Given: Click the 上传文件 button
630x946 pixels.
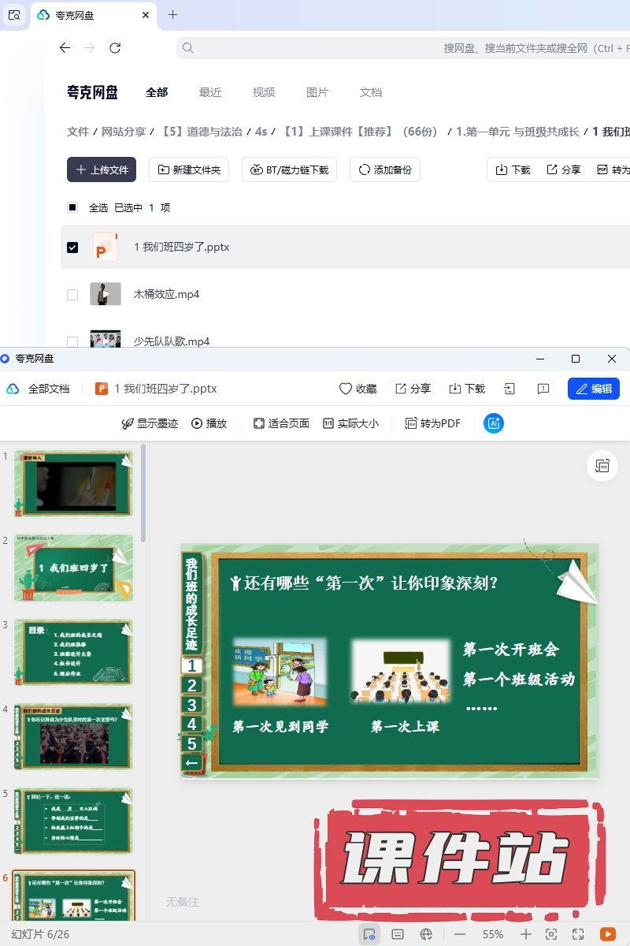Looking at the screenshot, I should click(x=102, y=169).
